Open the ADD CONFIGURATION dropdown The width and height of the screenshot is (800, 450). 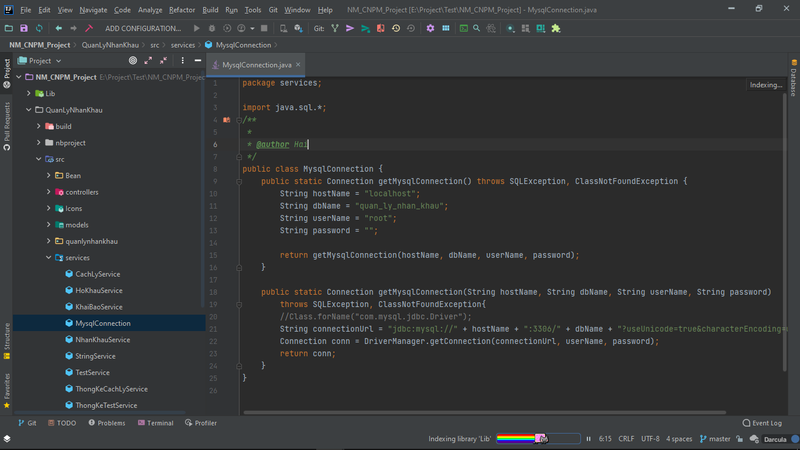(143, 28)
